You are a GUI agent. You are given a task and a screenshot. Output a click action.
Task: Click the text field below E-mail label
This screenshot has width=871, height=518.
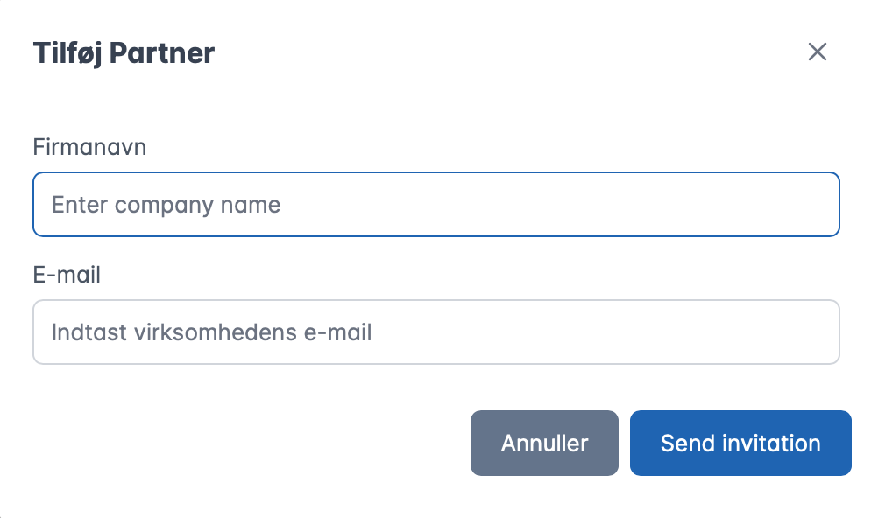(435, 332)
